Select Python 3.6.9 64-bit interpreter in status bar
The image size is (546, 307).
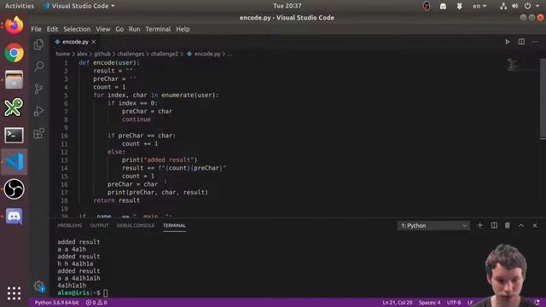[x=57, y=303]
